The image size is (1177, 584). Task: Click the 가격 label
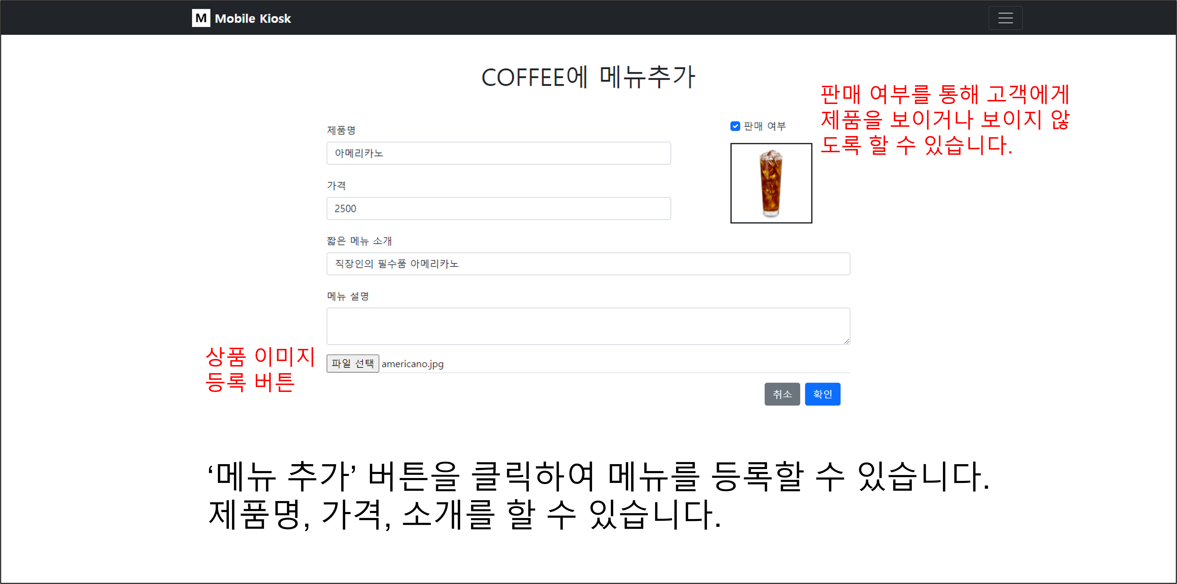[336, 185]
